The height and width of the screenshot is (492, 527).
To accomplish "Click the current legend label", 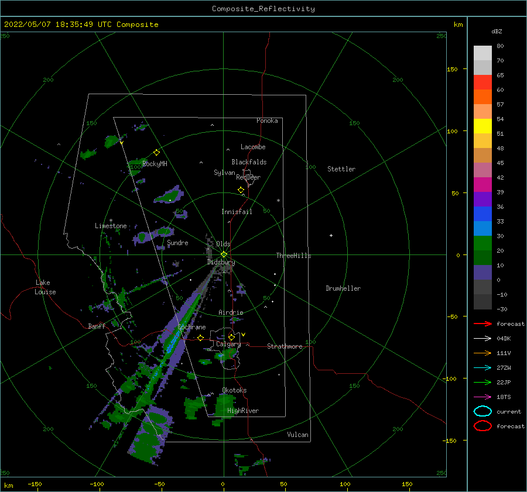I will (509, 411).
